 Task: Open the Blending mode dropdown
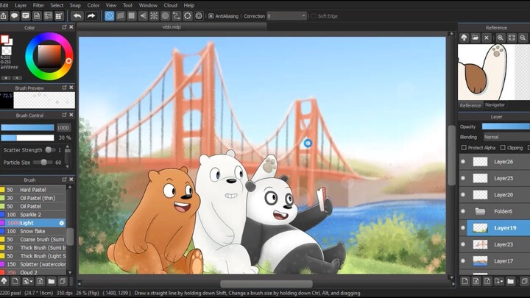click(506, 137)
